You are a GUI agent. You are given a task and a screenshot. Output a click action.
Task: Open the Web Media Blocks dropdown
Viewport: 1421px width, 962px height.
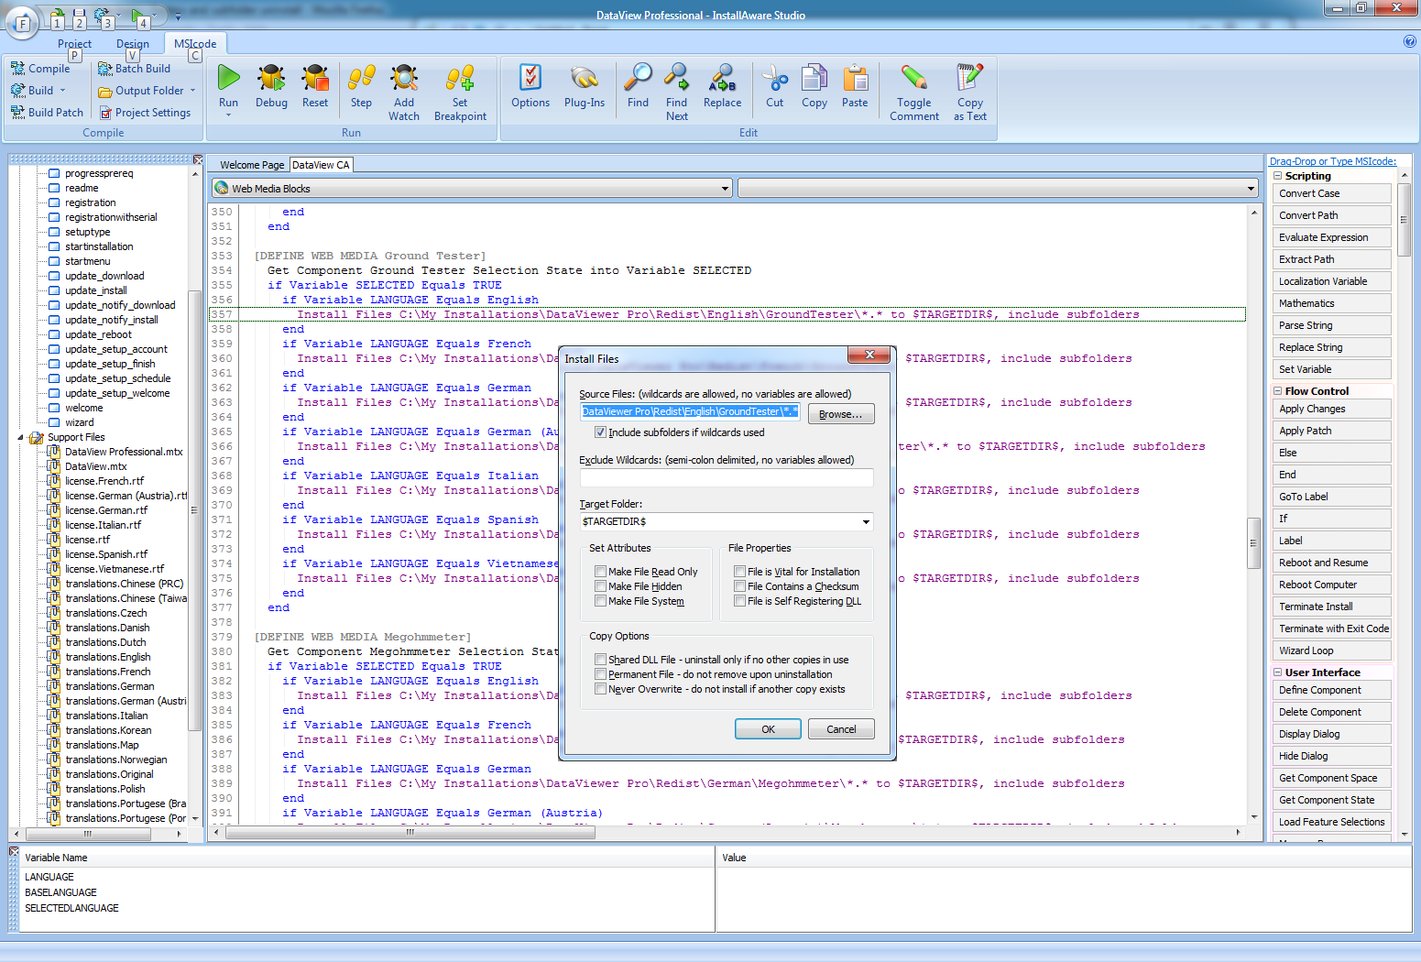(725, 189)
